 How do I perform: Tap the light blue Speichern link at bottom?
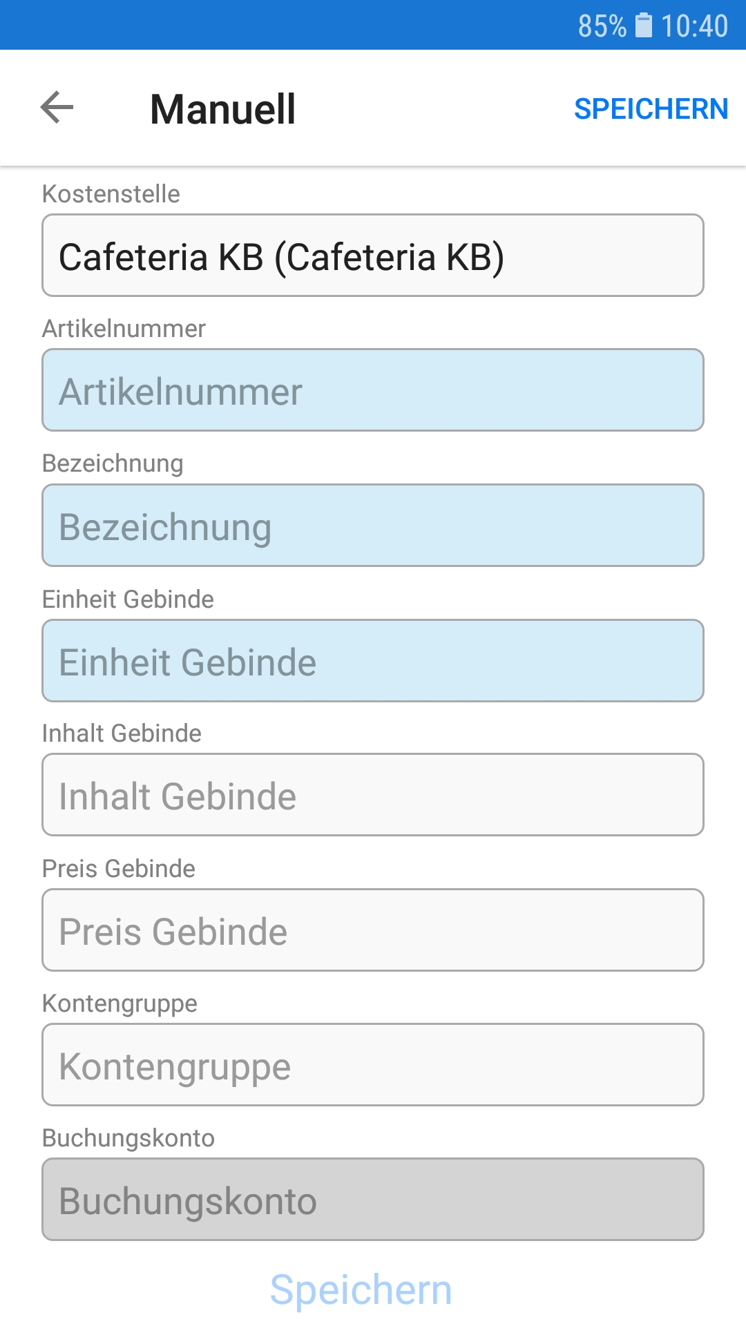pyautogui.click(x=361, y=1289)
